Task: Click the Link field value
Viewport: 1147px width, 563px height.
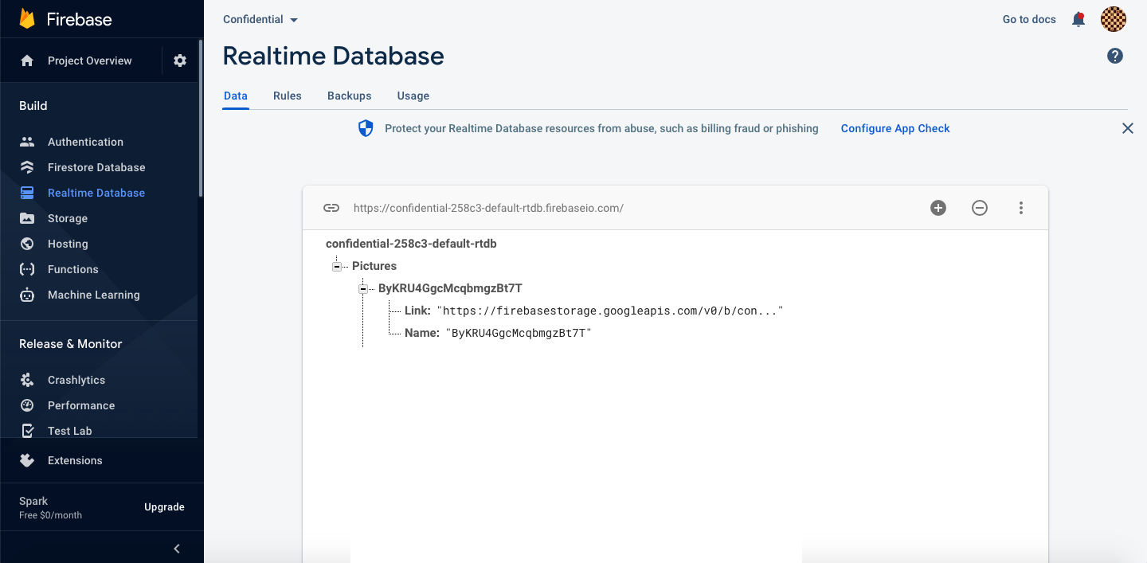Action: pyautogui.click(x=610, y=311)
